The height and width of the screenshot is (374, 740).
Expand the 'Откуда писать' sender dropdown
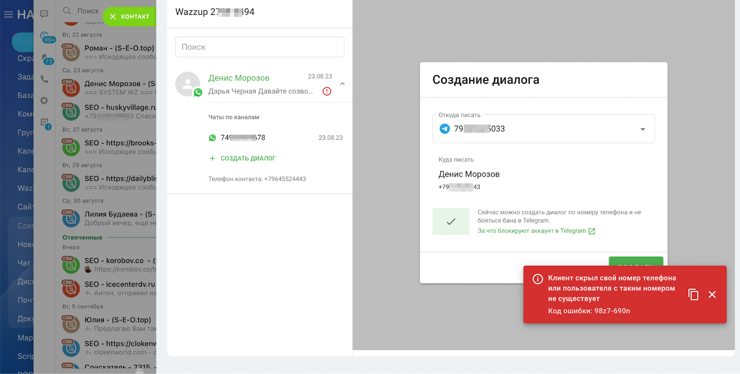coord(642,129)
